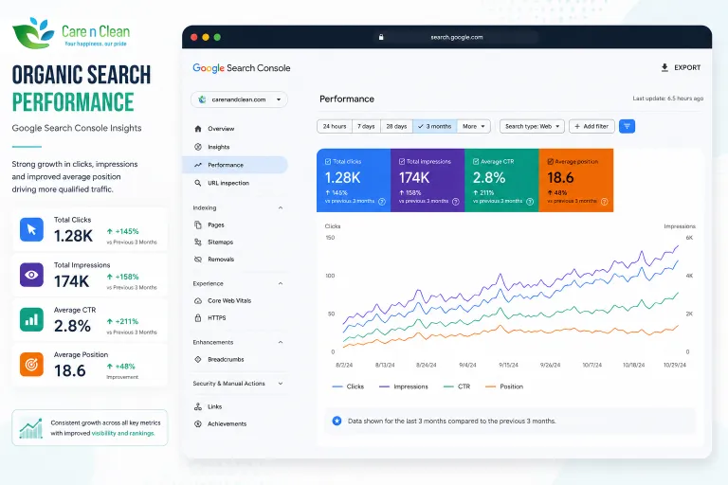The image size is (728, 485).
Task: Open the URL inspection link label
Action: (228, 183)
